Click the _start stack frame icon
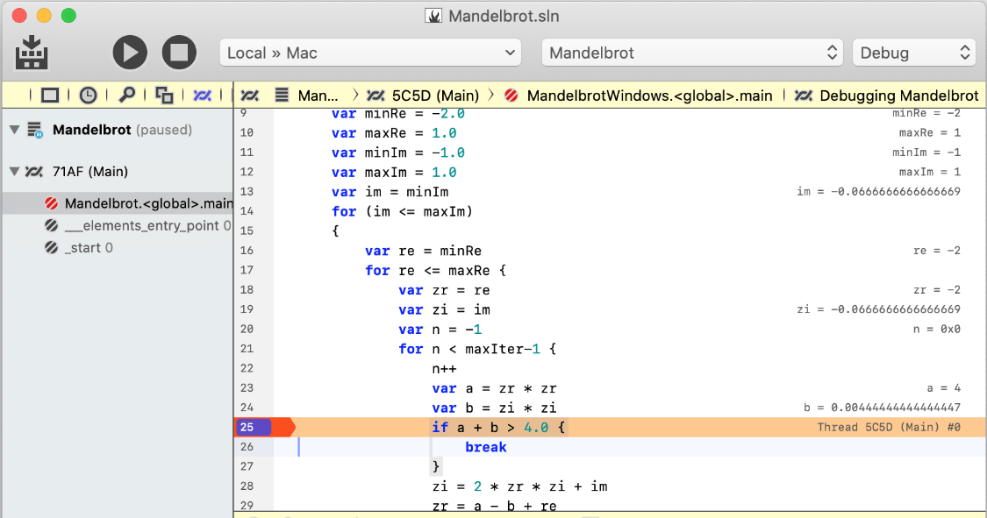Viewport: 987px width, 518px height. (52, 248)
